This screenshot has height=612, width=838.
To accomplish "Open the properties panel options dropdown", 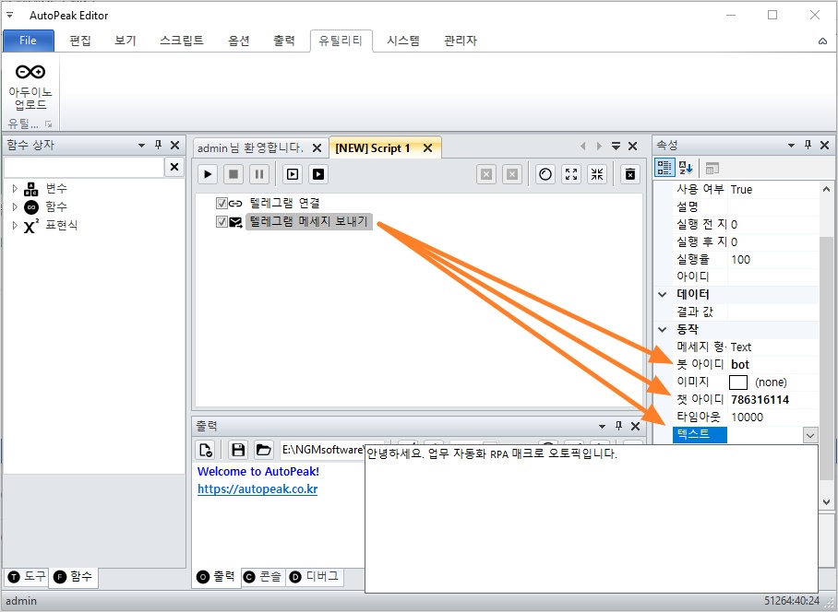I will [792, 145].
